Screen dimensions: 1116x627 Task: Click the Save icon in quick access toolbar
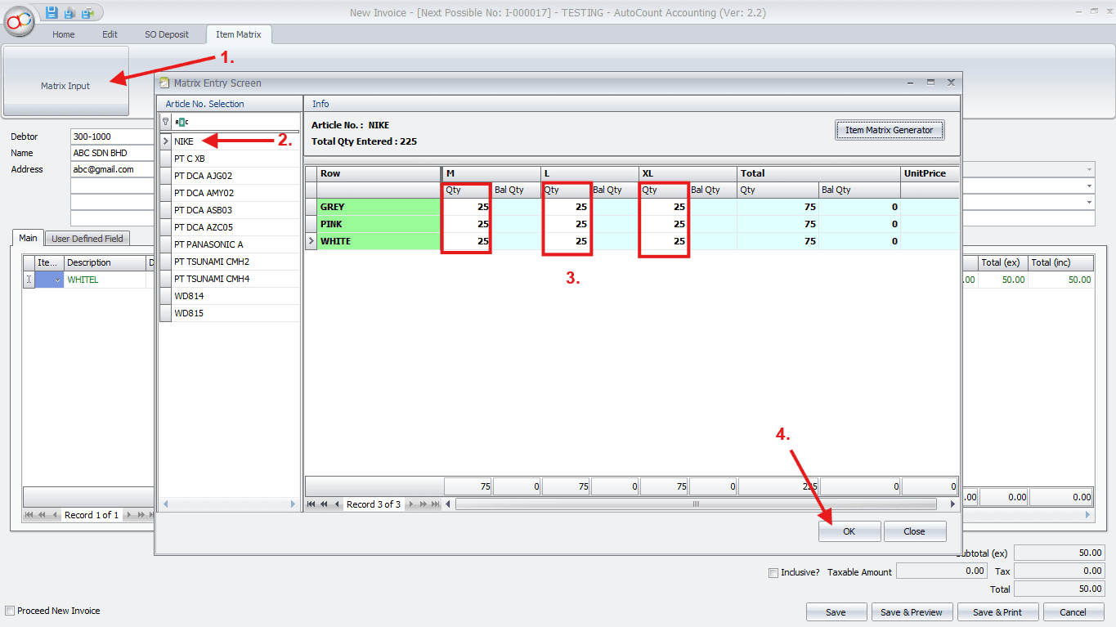52,12
